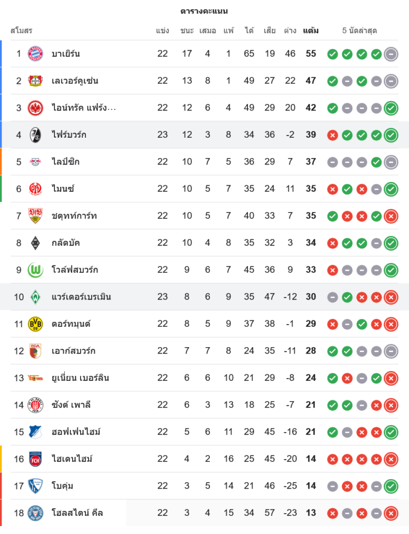Click Dortmund's latest match loss indicator
Image resolution: width=409 pixels, height=534 pixels.
click(x=391, y=324)
